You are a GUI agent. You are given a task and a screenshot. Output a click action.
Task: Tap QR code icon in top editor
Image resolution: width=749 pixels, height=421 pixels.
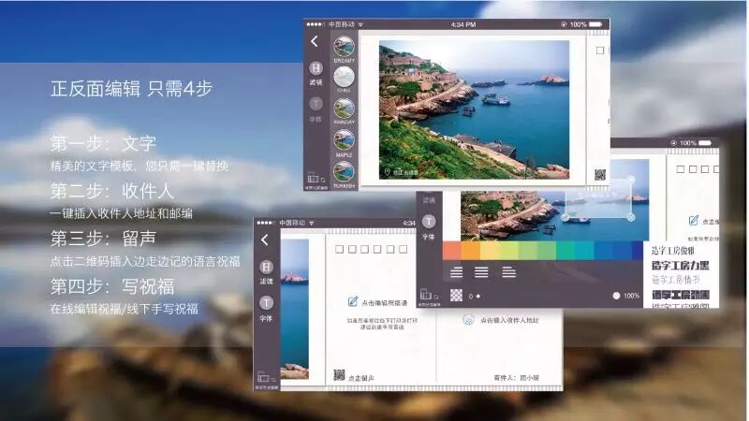click(600, 175)
